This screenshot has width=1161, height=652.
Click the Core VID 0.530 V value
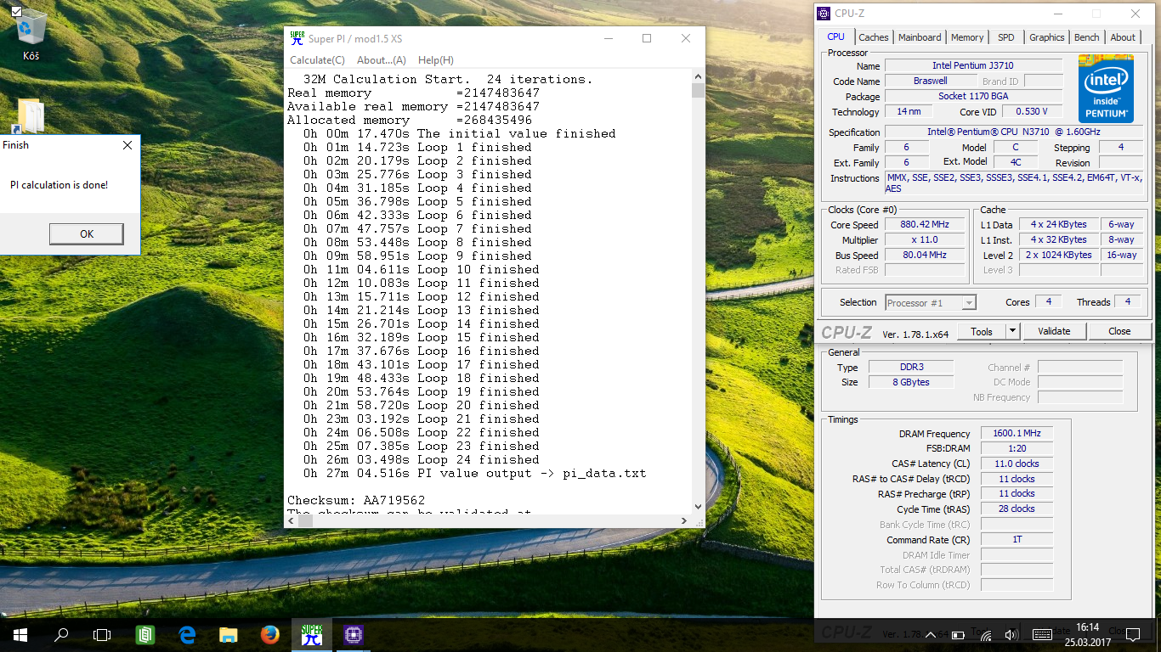[x=1032, y=111]
